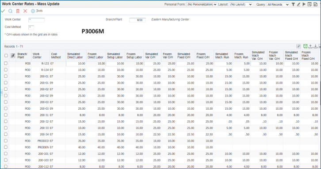
Task: Click the save query disk icon in header
Action: click(315, 4)
